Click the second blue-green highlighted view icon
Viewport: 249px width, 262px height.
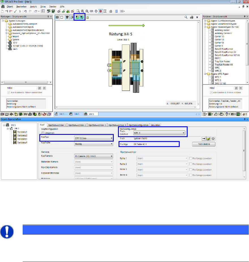[x=82, y=17]
